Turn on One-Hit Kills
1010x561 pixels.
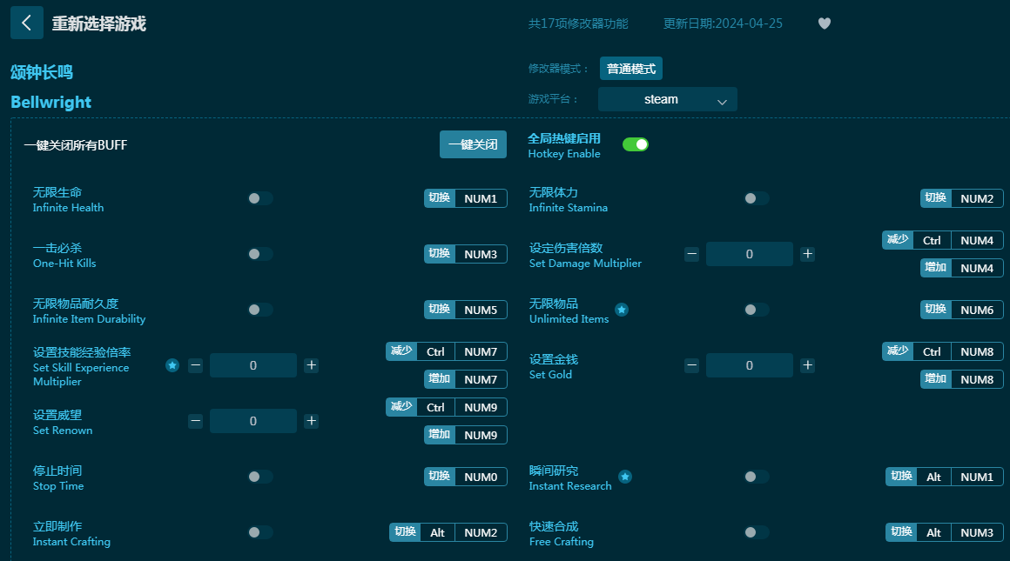click(260, 254)
